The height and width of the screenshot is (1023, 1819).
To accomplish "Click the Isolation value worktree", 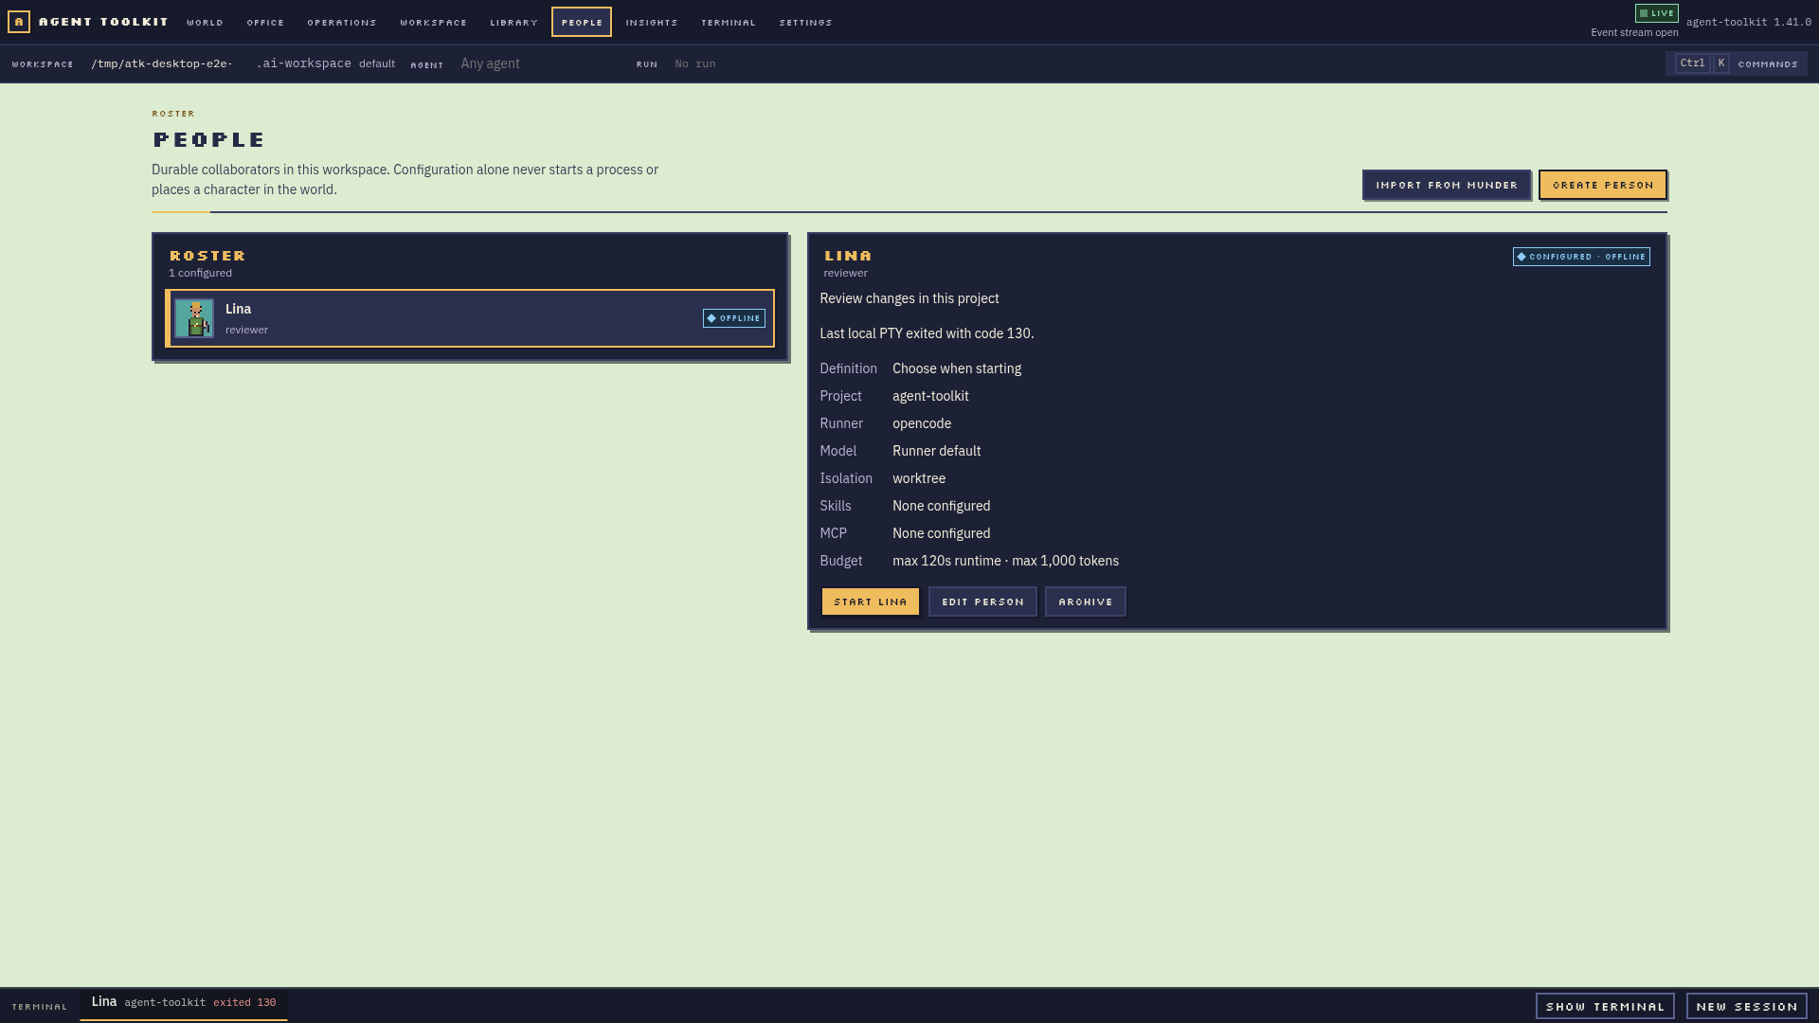I will [919, 478].
